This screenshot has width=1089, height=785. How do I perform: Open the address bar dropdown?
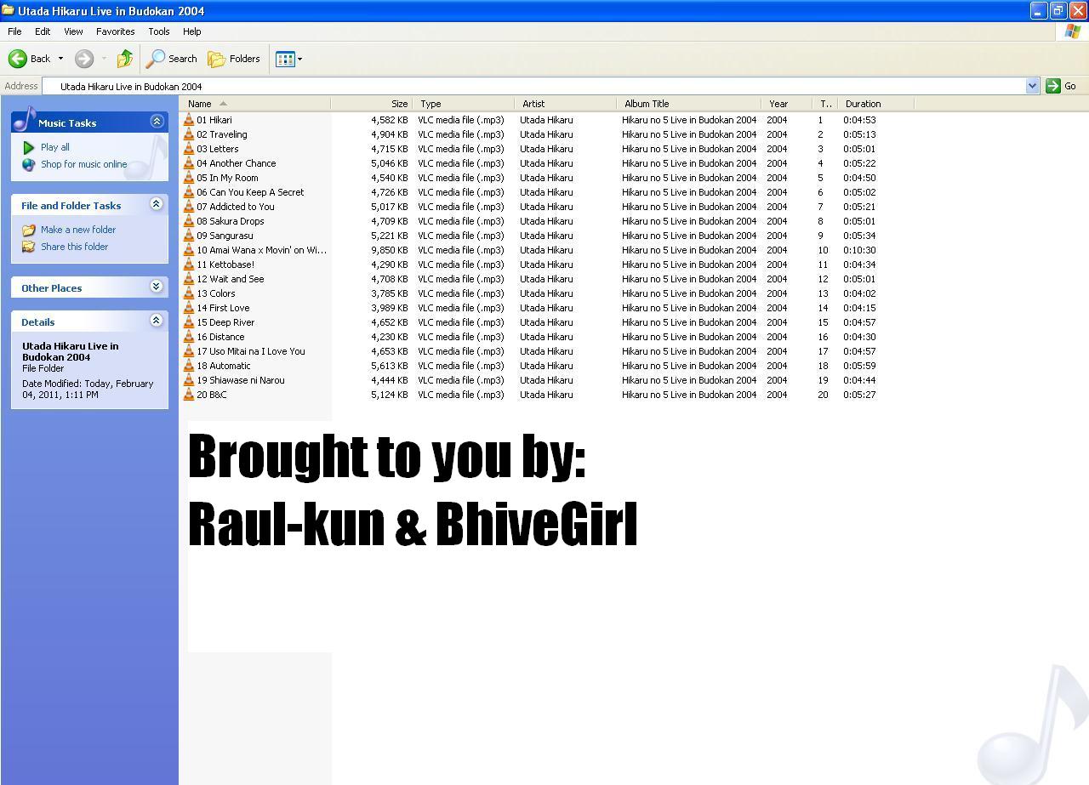click(x=1032, y=86)
